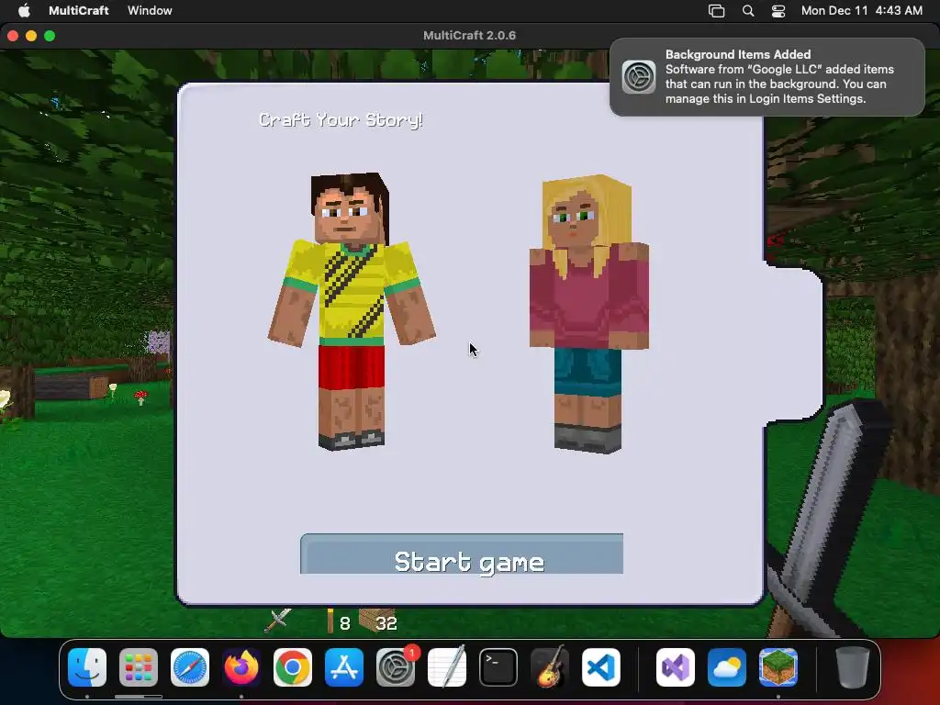Open TextEdit from the Dock
The width and height of the screenshot is (940, 705).
(x=447, y=667)
